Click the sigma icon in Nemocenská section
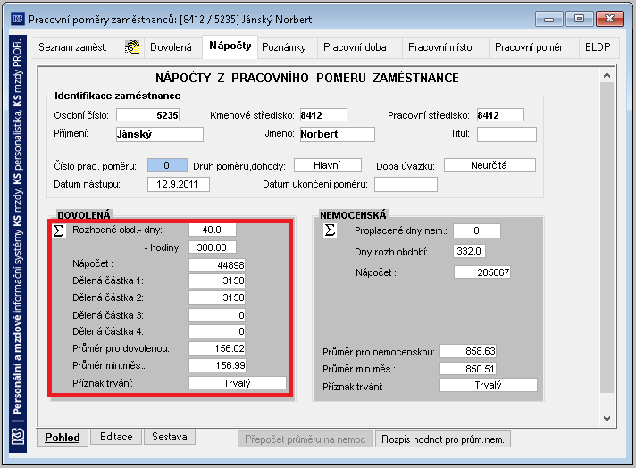Image resolution: width=636 pixels, height=468 pixels. tap(331, 230)
